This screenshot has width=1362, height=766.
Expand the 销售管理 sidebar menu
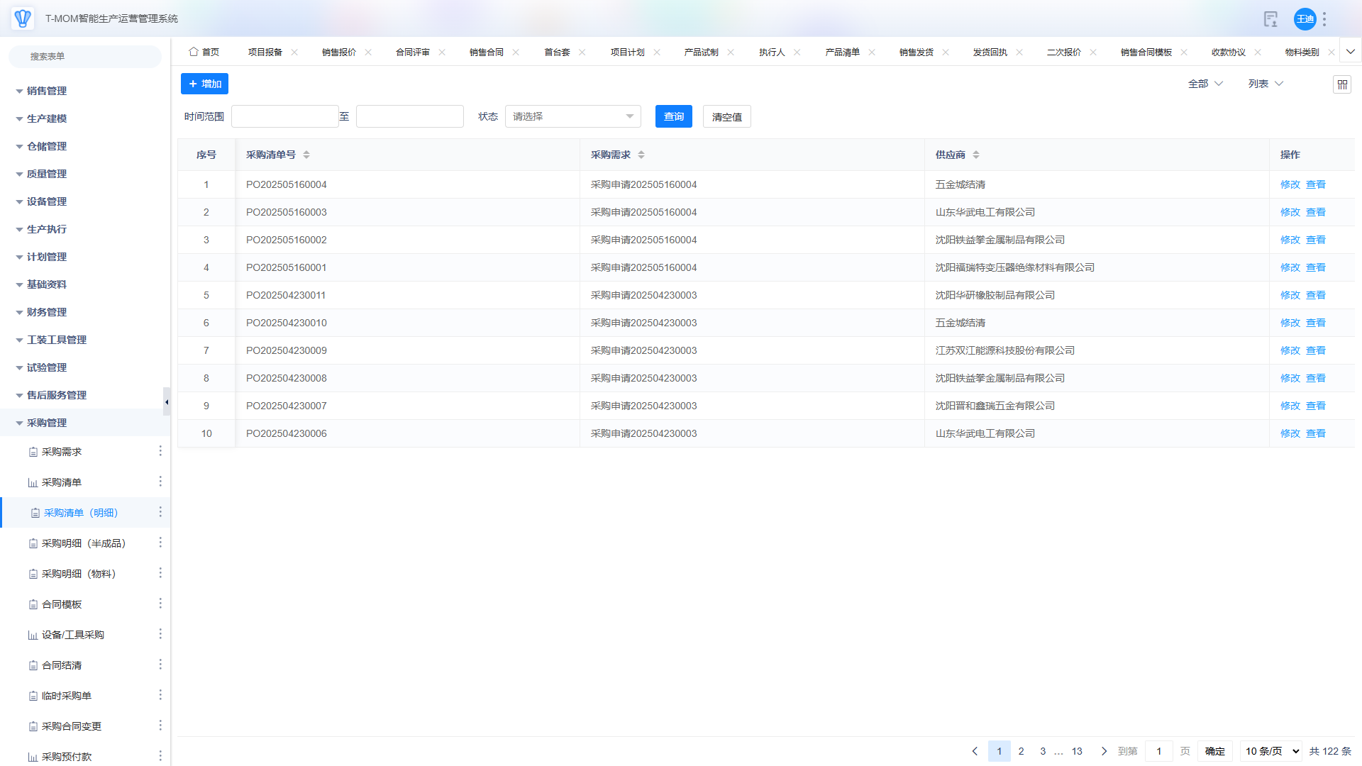[47, 91]
